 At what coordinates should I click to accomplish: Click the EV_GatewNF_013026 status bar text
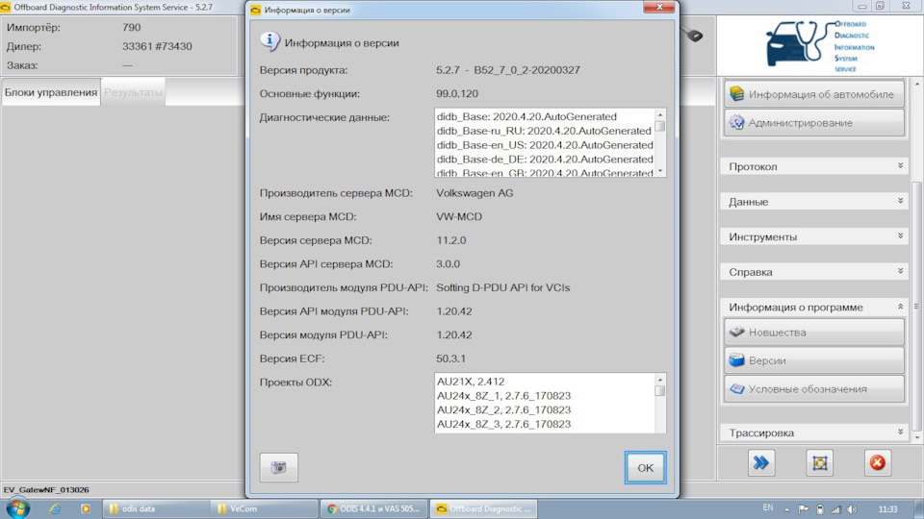point(46,489)
